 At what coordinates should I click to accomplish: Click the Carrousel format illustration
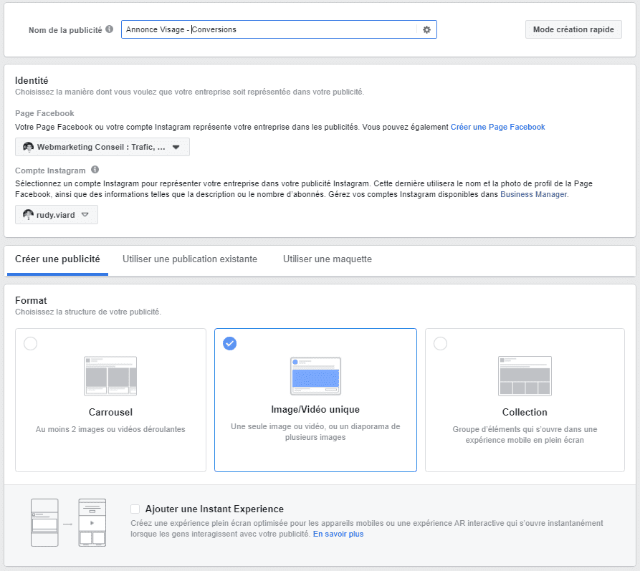(x=110, y=376)
